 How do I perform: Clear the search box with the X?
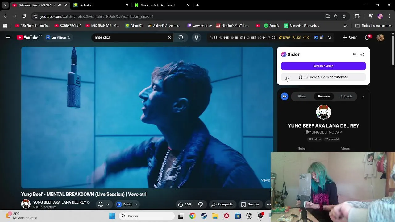click(x=170, y=38)
